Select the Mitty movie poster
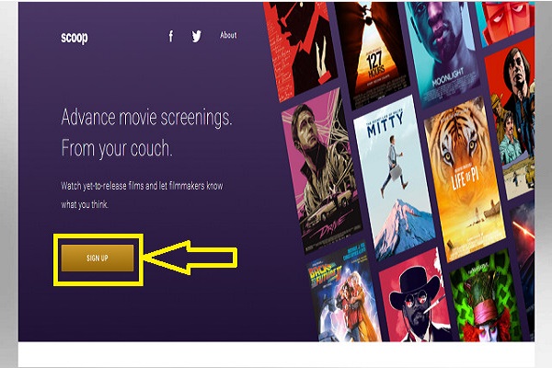Viewport: 552px width, 368px height. pyautogui.click(x=394, y=176)
